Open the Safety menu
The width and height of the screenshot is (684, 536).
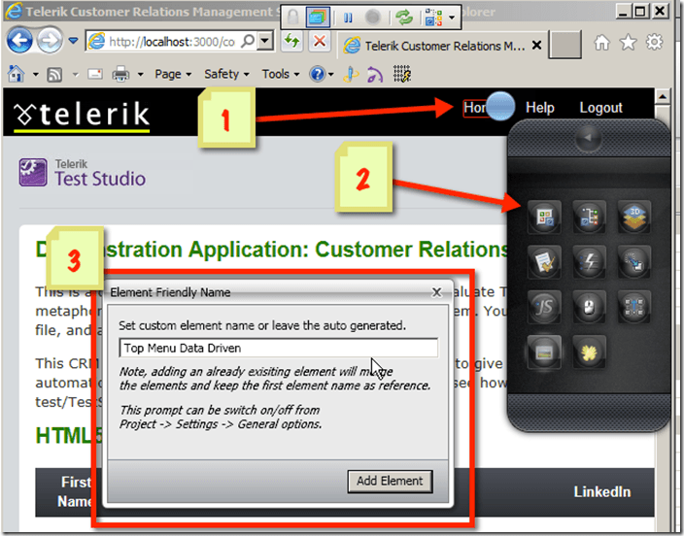pos(226,74)
